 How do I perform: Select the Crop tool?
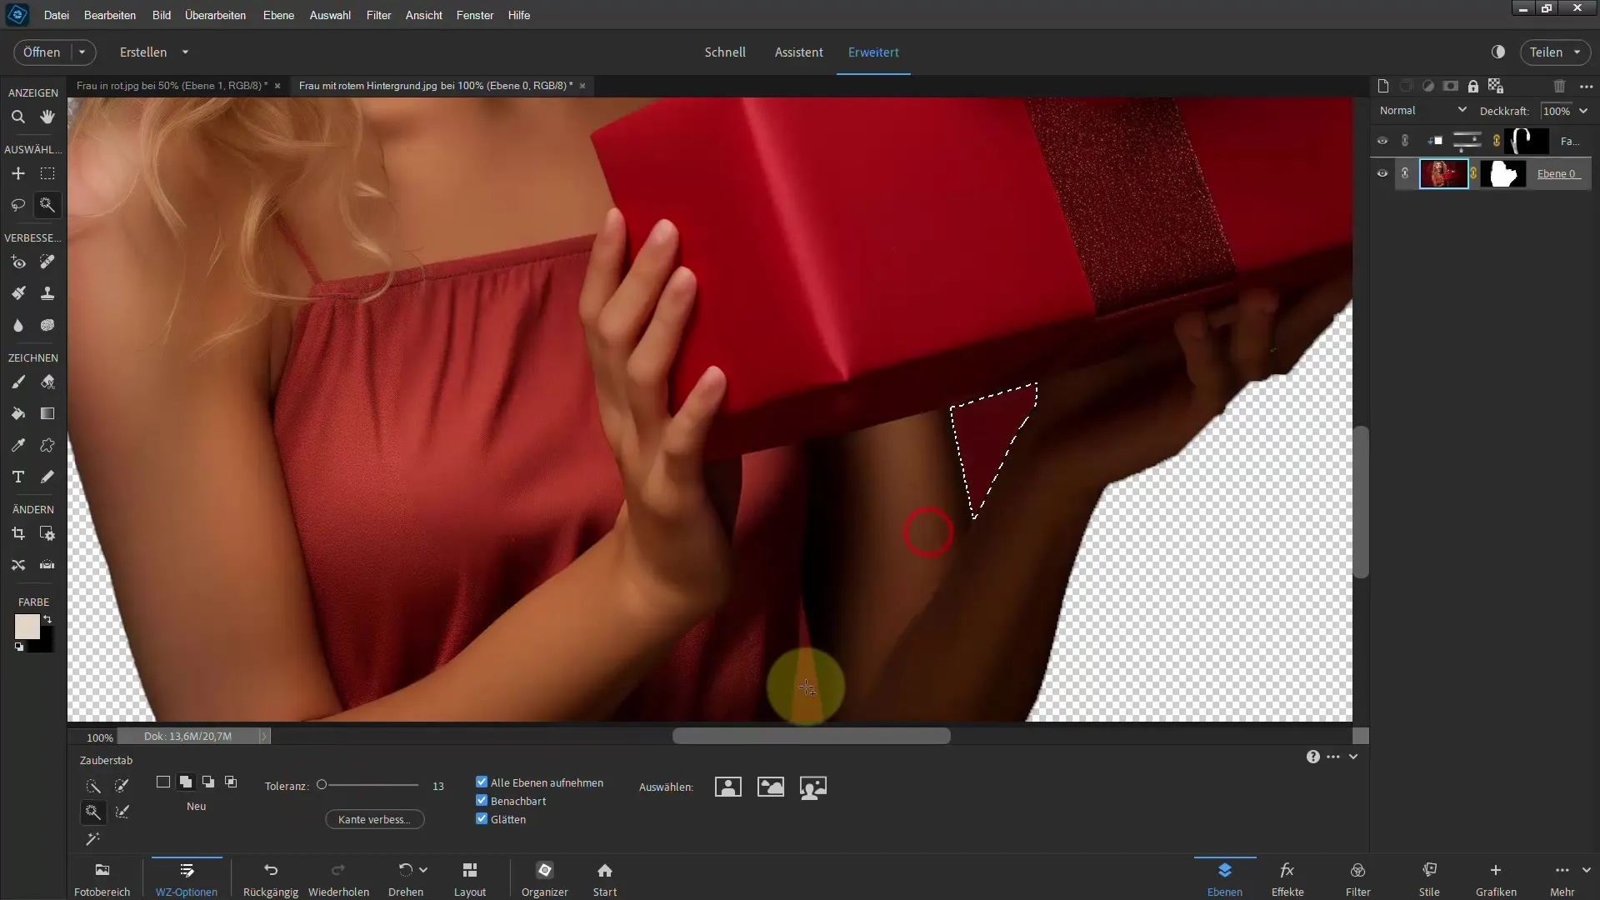coord(17,533)
